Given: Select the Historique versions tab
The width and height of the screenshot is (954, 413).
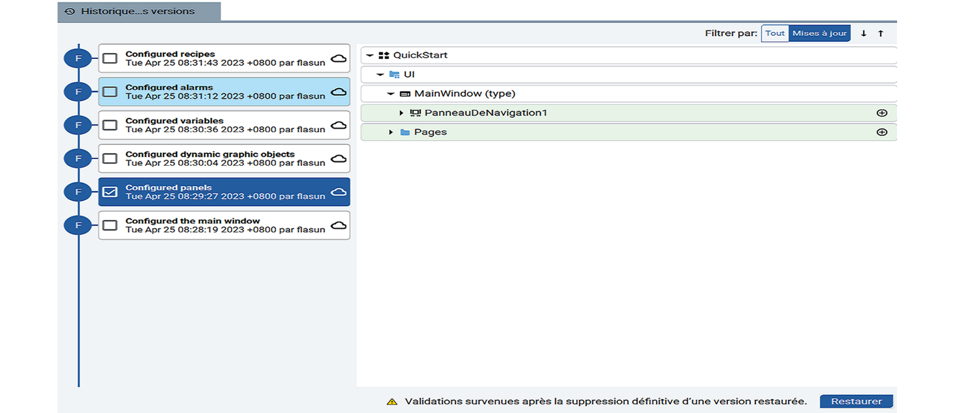Looking at the screenshot, I should tap(138, 11).
